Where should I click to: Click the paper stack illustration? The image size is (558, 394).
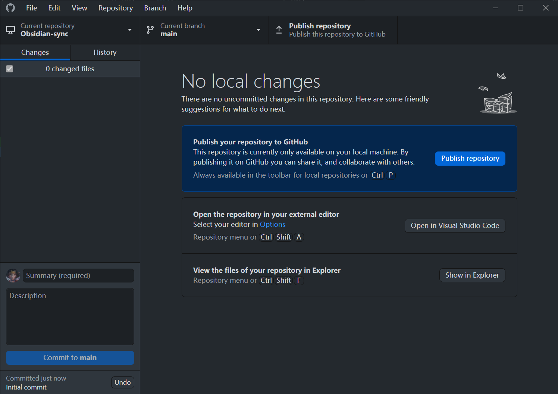pos(498,93)
